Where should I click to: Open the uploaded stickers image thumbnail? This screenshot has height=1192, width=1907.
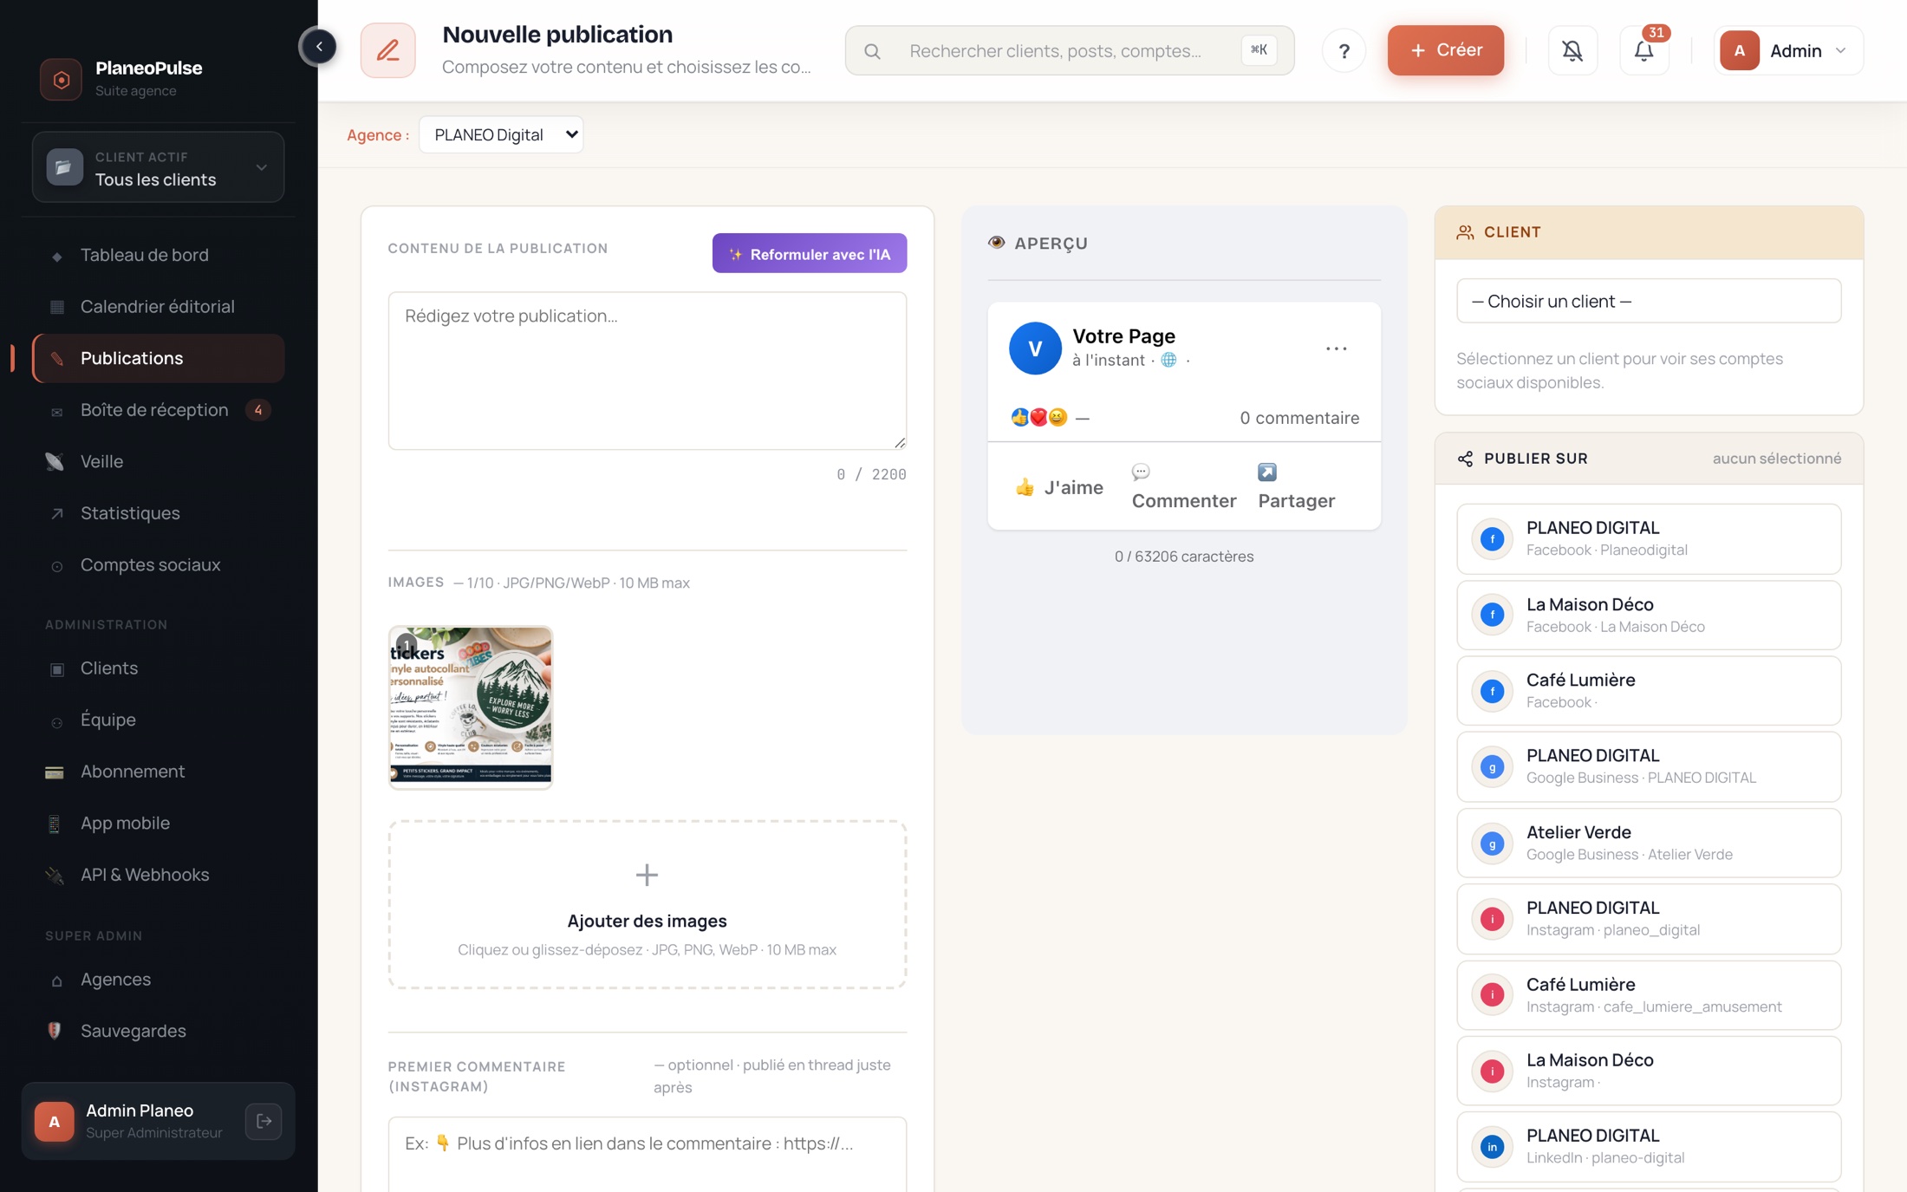471,707
